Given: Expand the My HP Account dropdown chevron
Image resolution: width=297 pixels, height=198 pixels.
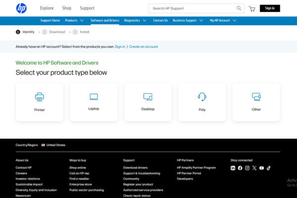Looking at the screenshot, I should 235,20.
